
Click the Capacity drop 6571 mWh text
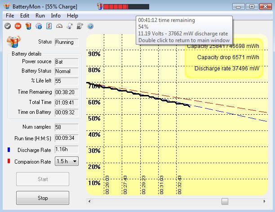(228, 57)
